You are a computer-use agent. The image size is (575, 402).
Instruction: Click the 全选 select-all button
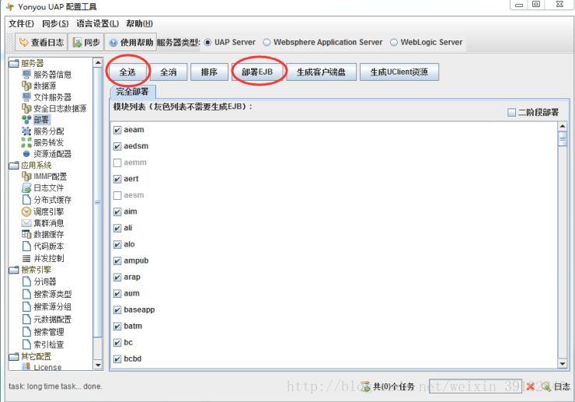click(x=127, y=72)
